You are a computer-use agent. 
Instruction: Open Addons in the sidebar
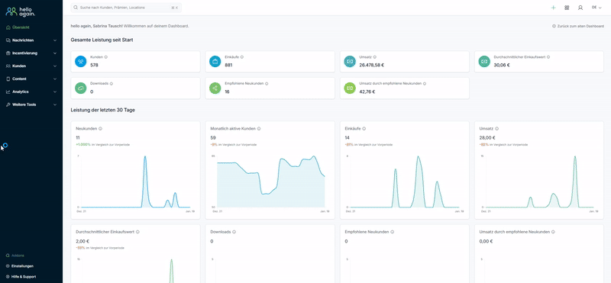[x=15, y=256]
